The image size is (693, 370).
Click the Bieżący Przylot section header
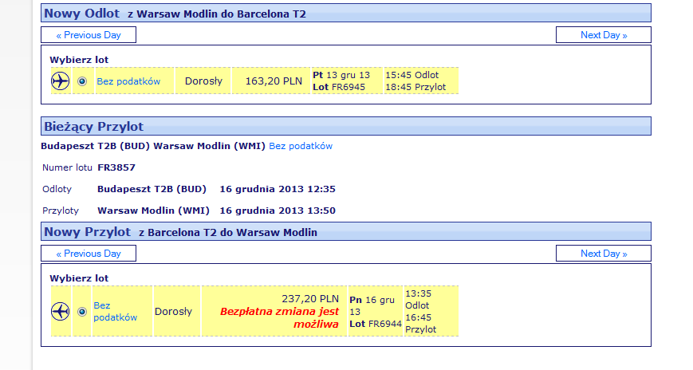[x=346, y=126]
